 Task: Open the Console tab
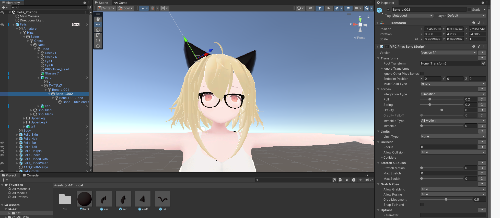(31, 175)
